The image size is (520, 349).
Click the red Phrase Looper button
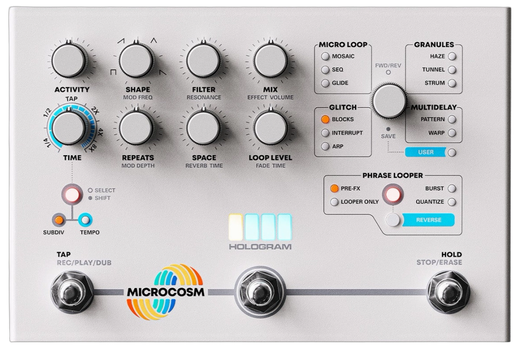click(393, 195)
